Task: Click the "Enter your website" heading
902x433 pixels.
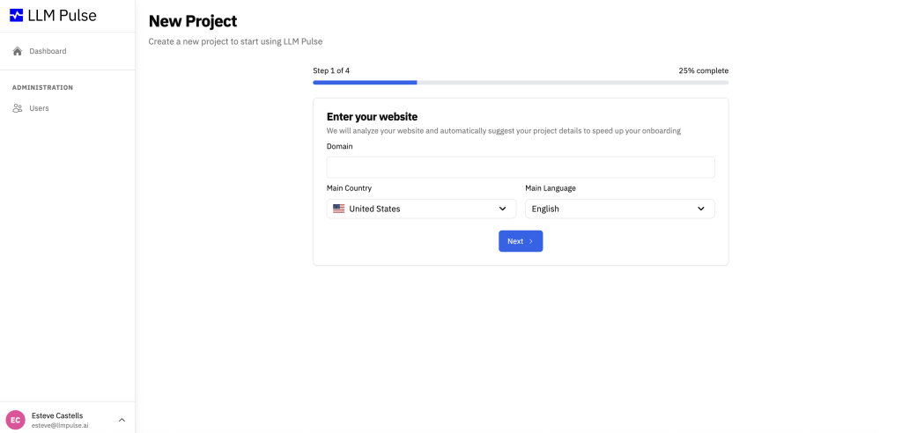Action: pos(373,117)
